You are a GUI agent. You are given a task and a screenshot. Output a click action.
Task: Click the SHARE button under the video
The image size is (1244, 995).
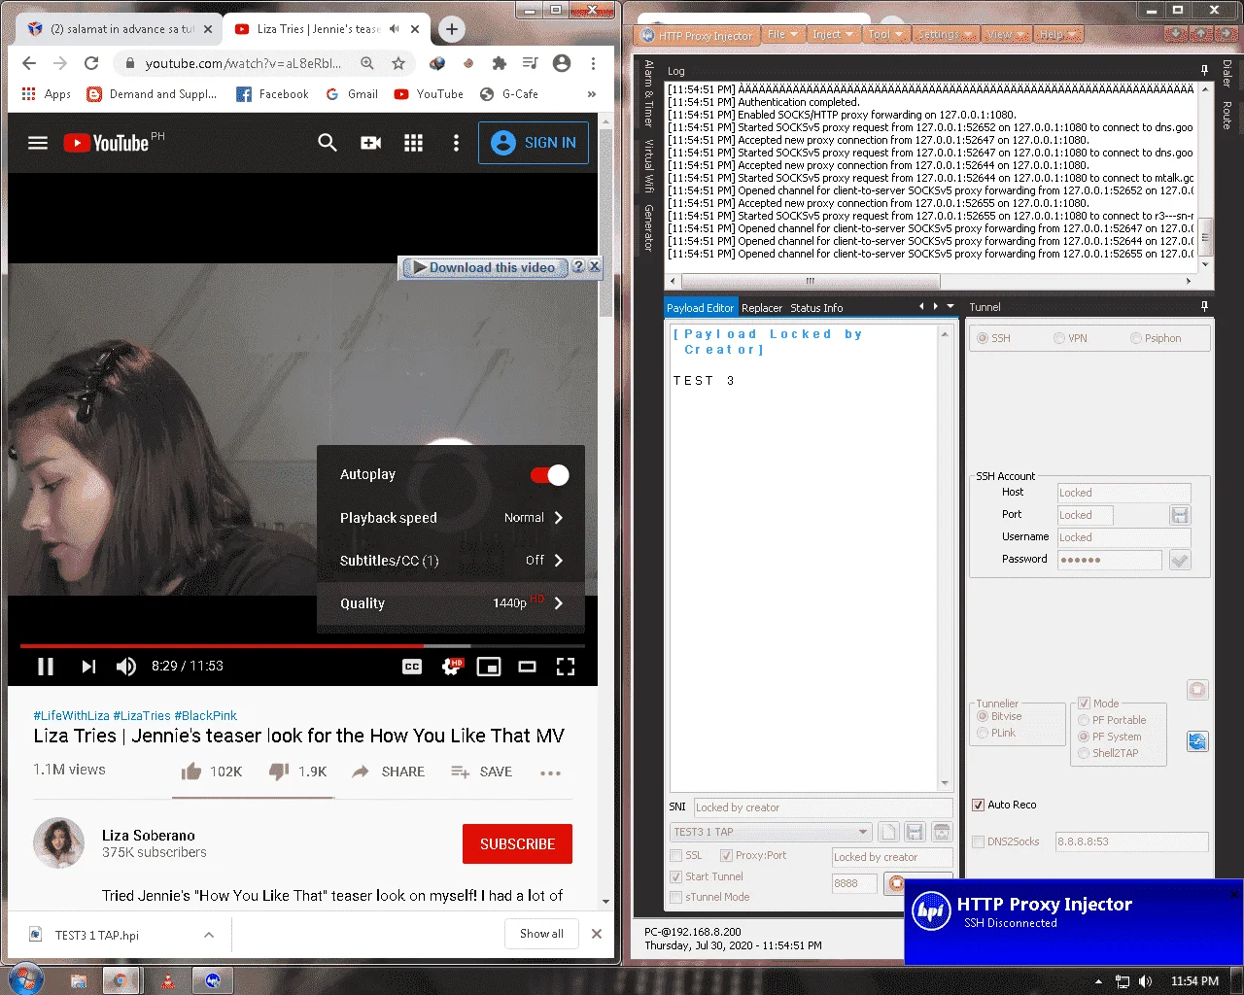tap(388, 772)
